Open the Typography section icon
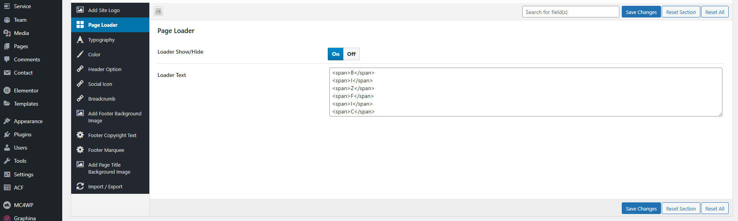This screenshot has height=221, width=738. pyautogui.click(x=80, y=40)
